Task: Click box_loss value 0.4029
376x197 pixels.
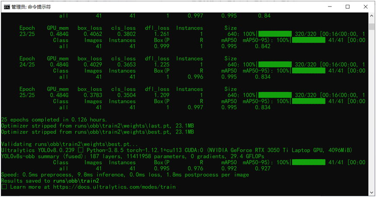Action: coord(93,65)
